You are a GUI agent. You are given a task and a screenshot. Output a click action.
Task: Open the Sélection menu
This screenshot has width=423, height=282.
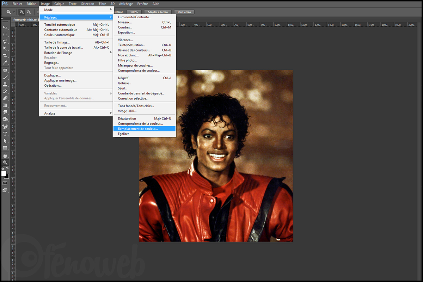87,4
